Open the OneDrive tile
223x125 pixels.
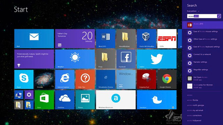tap(65, 100)
